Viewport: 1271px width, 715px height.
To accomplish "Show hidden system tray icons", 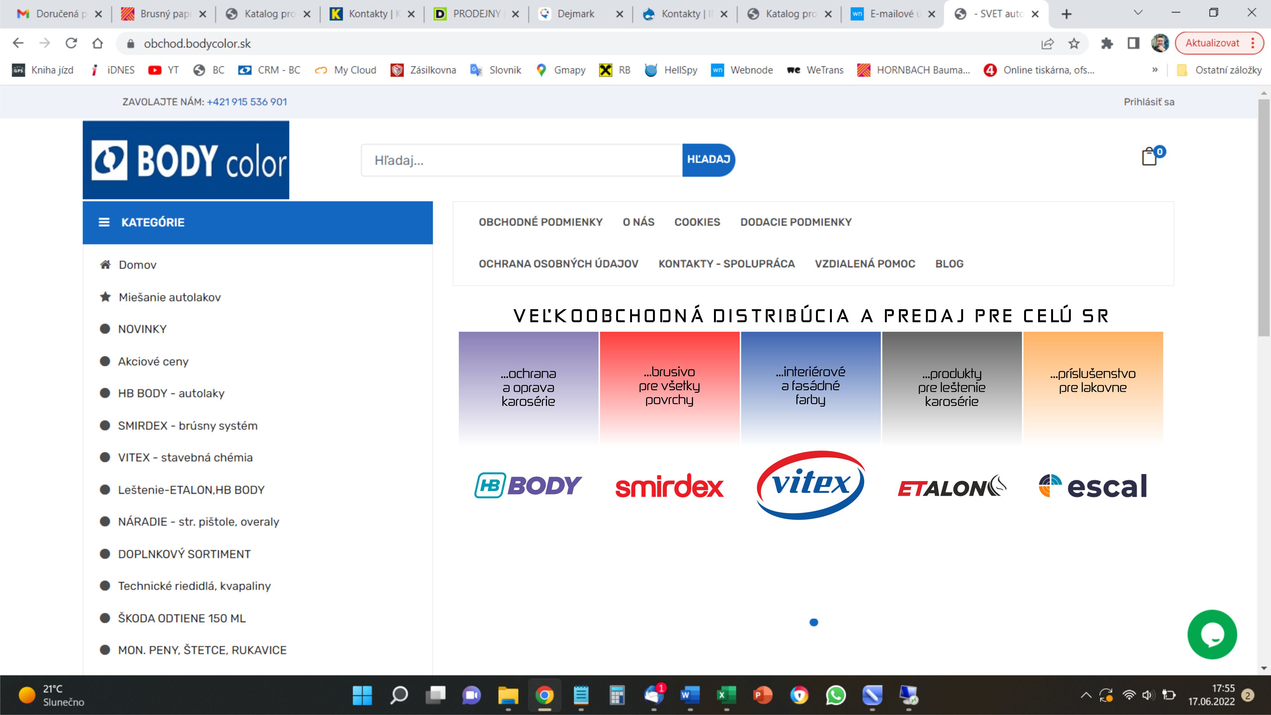I will [1085, 695].
